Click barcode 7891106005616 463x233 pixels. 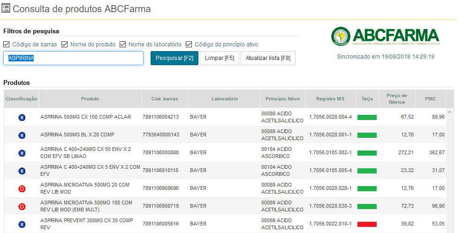pos(160,224)
